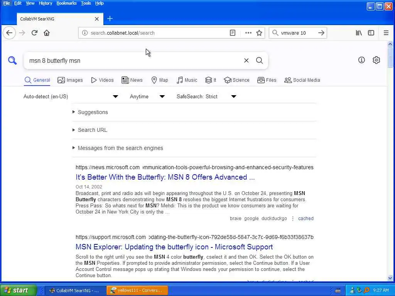
Task: Clear the search query with X
Action: pos(246,61)
